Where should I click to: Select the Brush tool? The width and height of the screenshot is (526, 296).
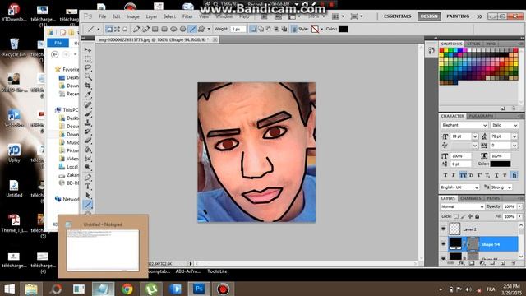[88, 113]
